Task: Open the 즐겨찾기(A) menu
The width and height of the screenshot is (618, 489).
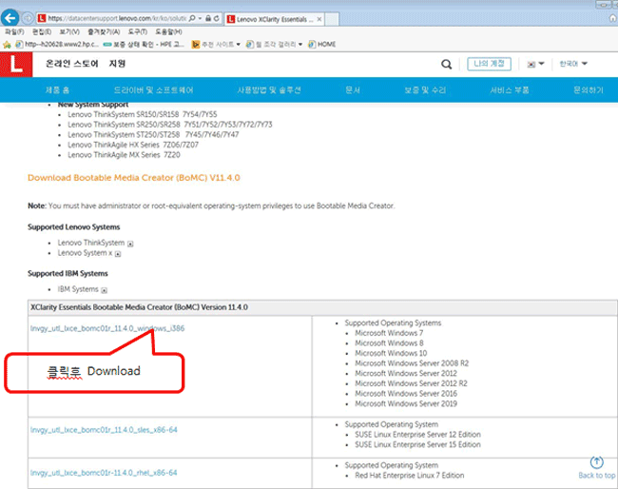Action: [x=104, y=31]
